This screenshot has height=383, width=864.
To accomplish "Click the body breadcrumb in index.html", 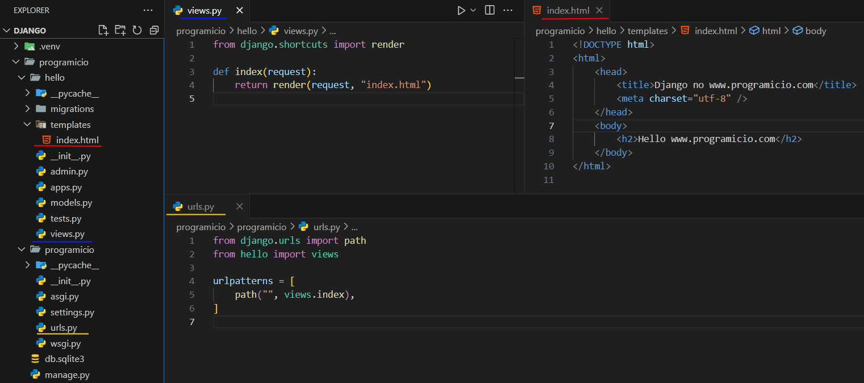I will (815, 31).
